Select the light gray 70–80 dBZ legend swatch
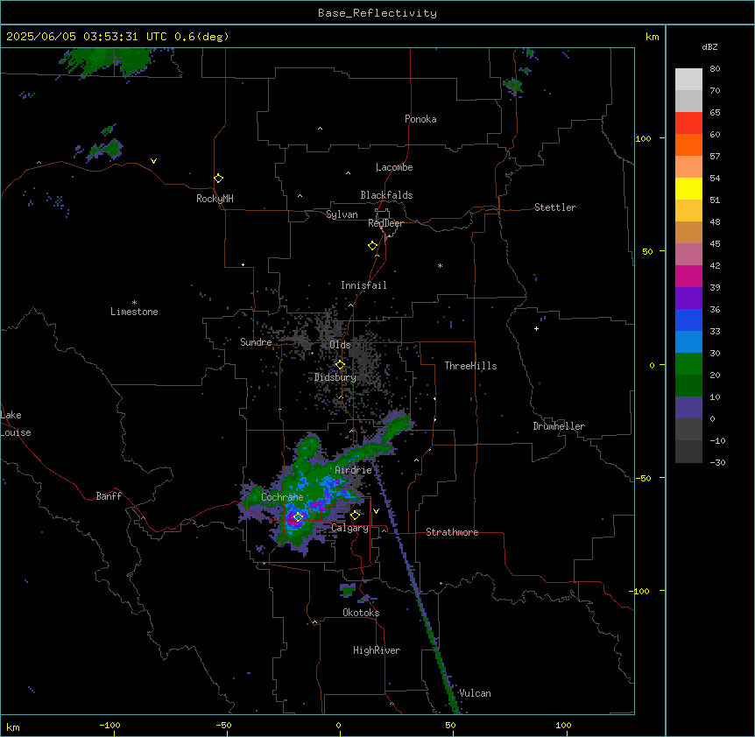Viewport: 755px width, 737px height. (688, 80)
